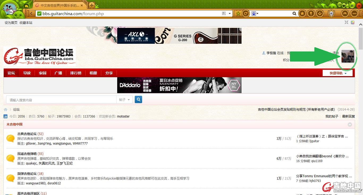Image resolution: width=363 pixels, height=195 pixels.
Task: Open downloads via round down-arrow button
Action: (x=320, y=13)
